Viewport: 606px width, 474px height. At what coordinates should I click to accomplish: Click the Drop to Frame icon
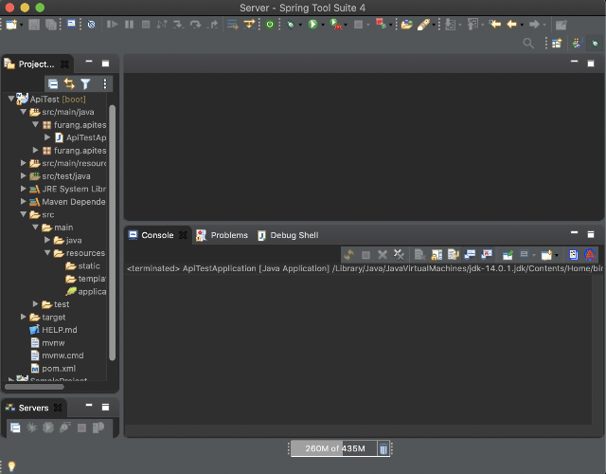pyautogui.click(x=232, y=25)
